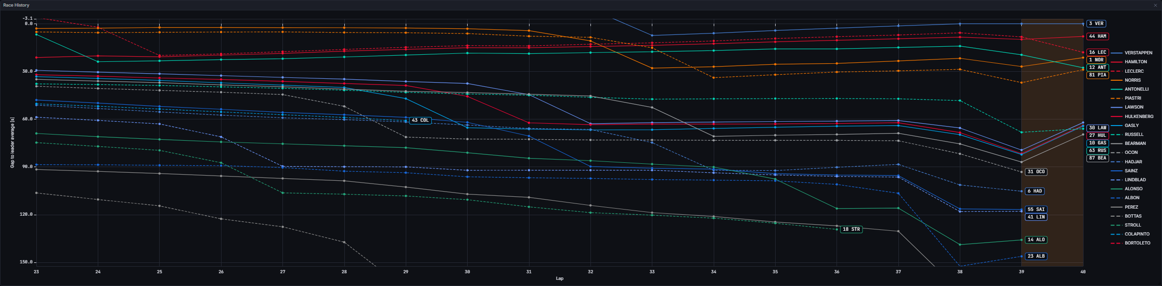Select the '44 HAM' driver tag
Image resolution: width=1162 pixels, height=286 pixels.
[x=1098, y=36]
